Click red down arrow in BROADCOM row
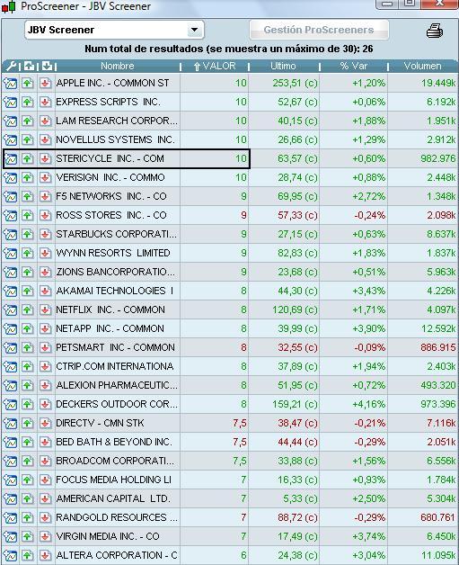Viewport: 459px width, 565px height. tap(45, 461)
